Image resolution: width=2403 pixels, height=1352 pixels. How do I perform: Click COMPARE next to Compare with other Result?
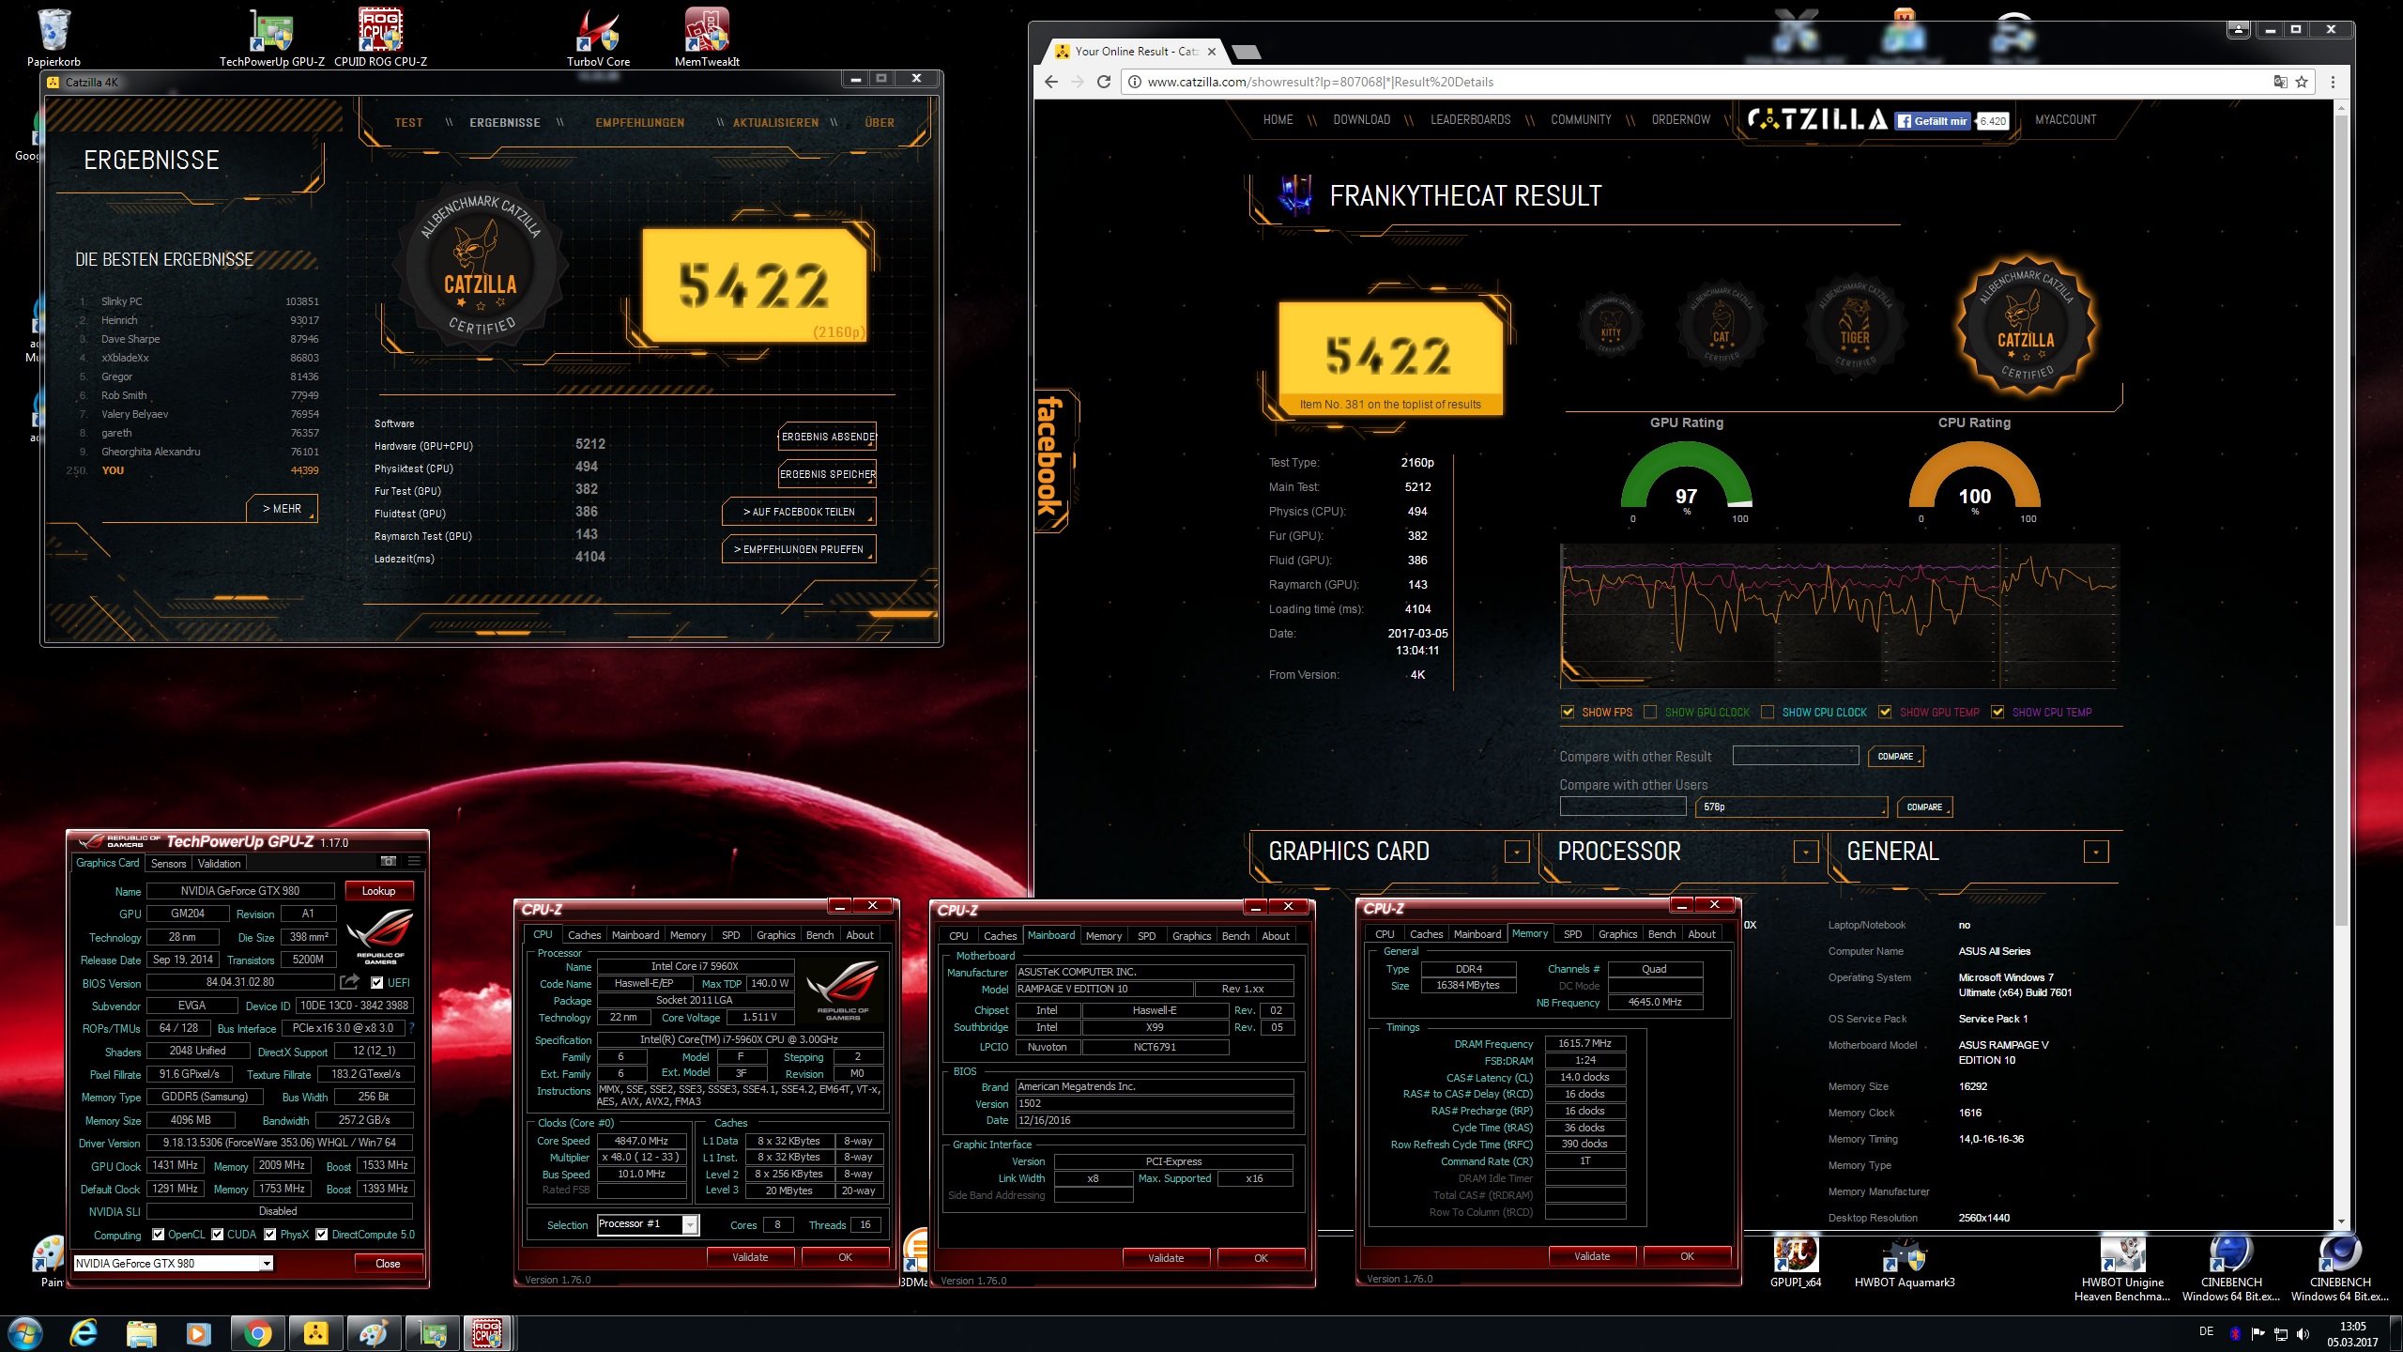tap(1895, 757)
